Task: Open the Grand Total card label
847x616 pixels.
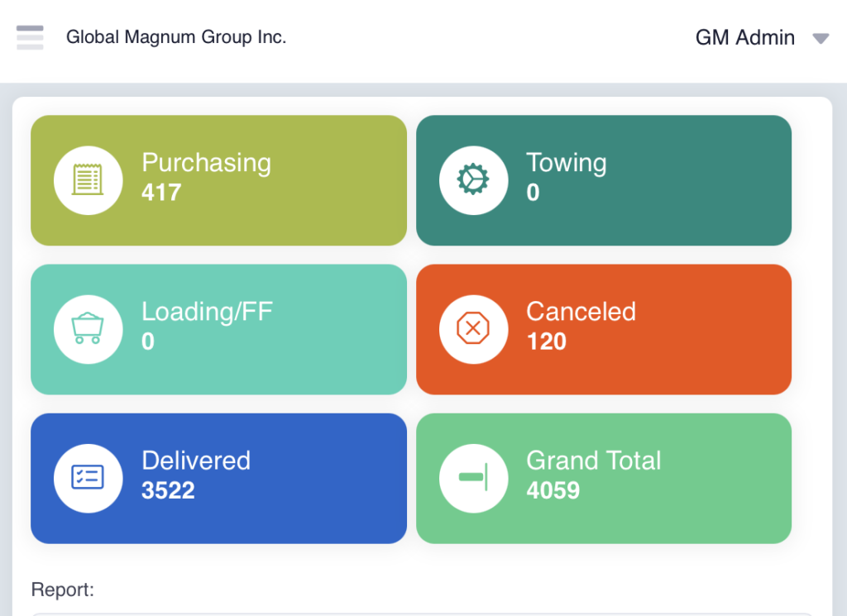Action: 594,461
